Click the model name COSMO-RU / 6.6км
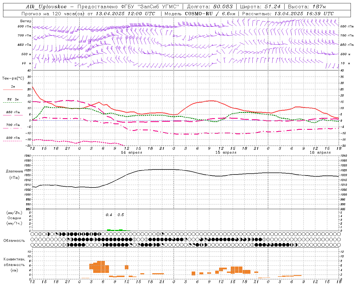This screenshot has width=355, height=284. (x=210, y=14)
